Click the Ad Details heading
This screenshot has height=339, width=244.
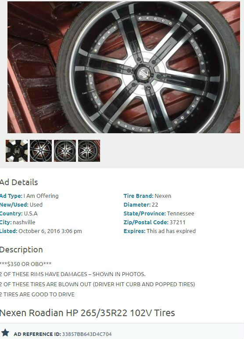click(19, 182)
